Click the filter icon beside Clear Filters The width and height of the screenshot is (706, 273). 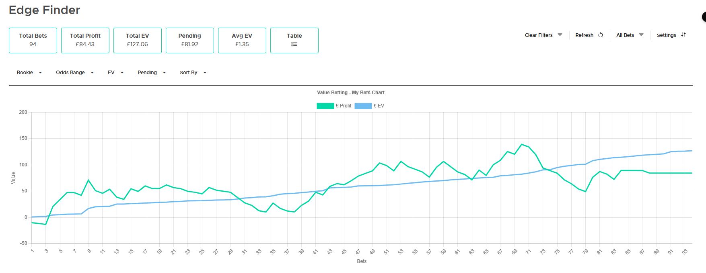(x=560, y=35)
